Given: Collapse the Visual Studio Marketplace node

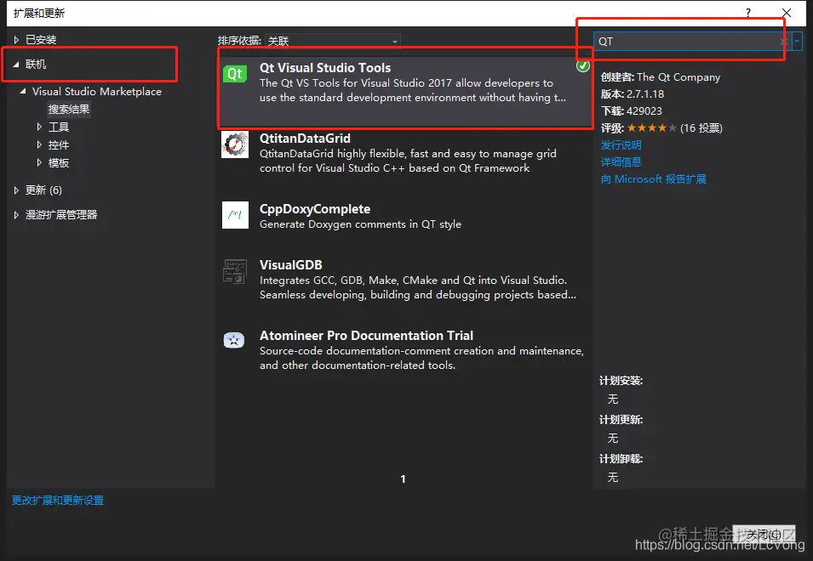Looking at the screenshot, I should click(23, 91).
